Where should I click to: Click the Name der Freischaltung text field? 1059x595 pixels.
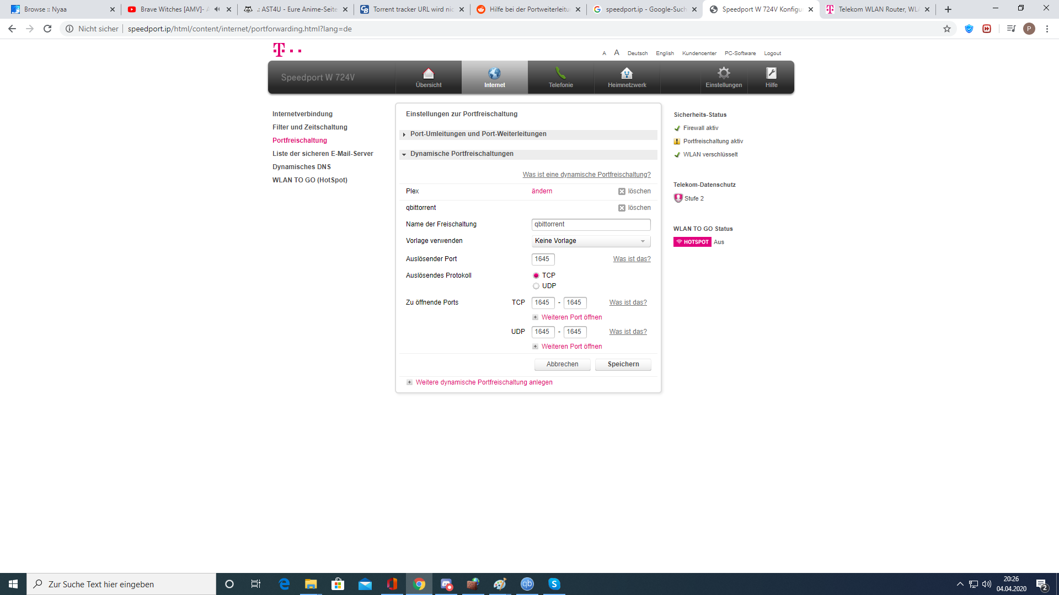click(x=591, y=225)
